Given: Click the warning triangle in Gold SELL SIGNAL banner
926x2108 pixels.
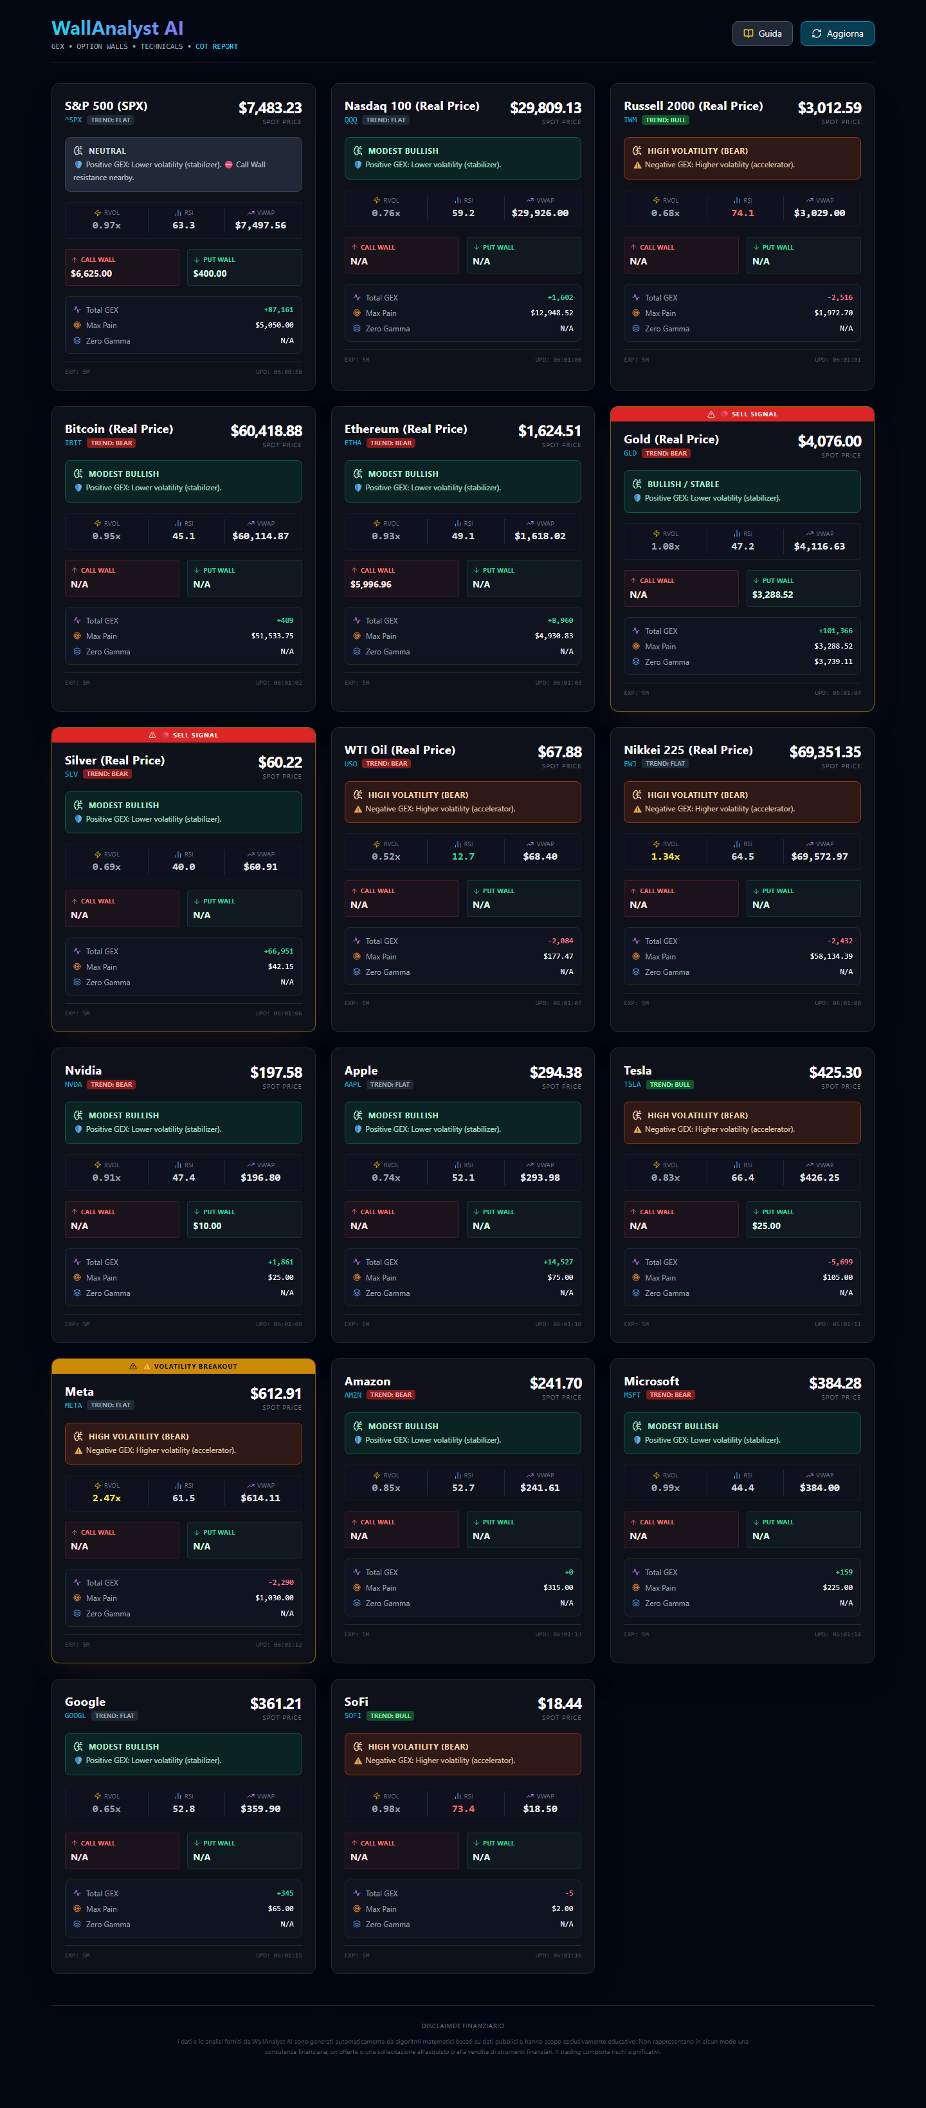Looking at the screenshot, I should pyautogui.click(x=711, y=414).
